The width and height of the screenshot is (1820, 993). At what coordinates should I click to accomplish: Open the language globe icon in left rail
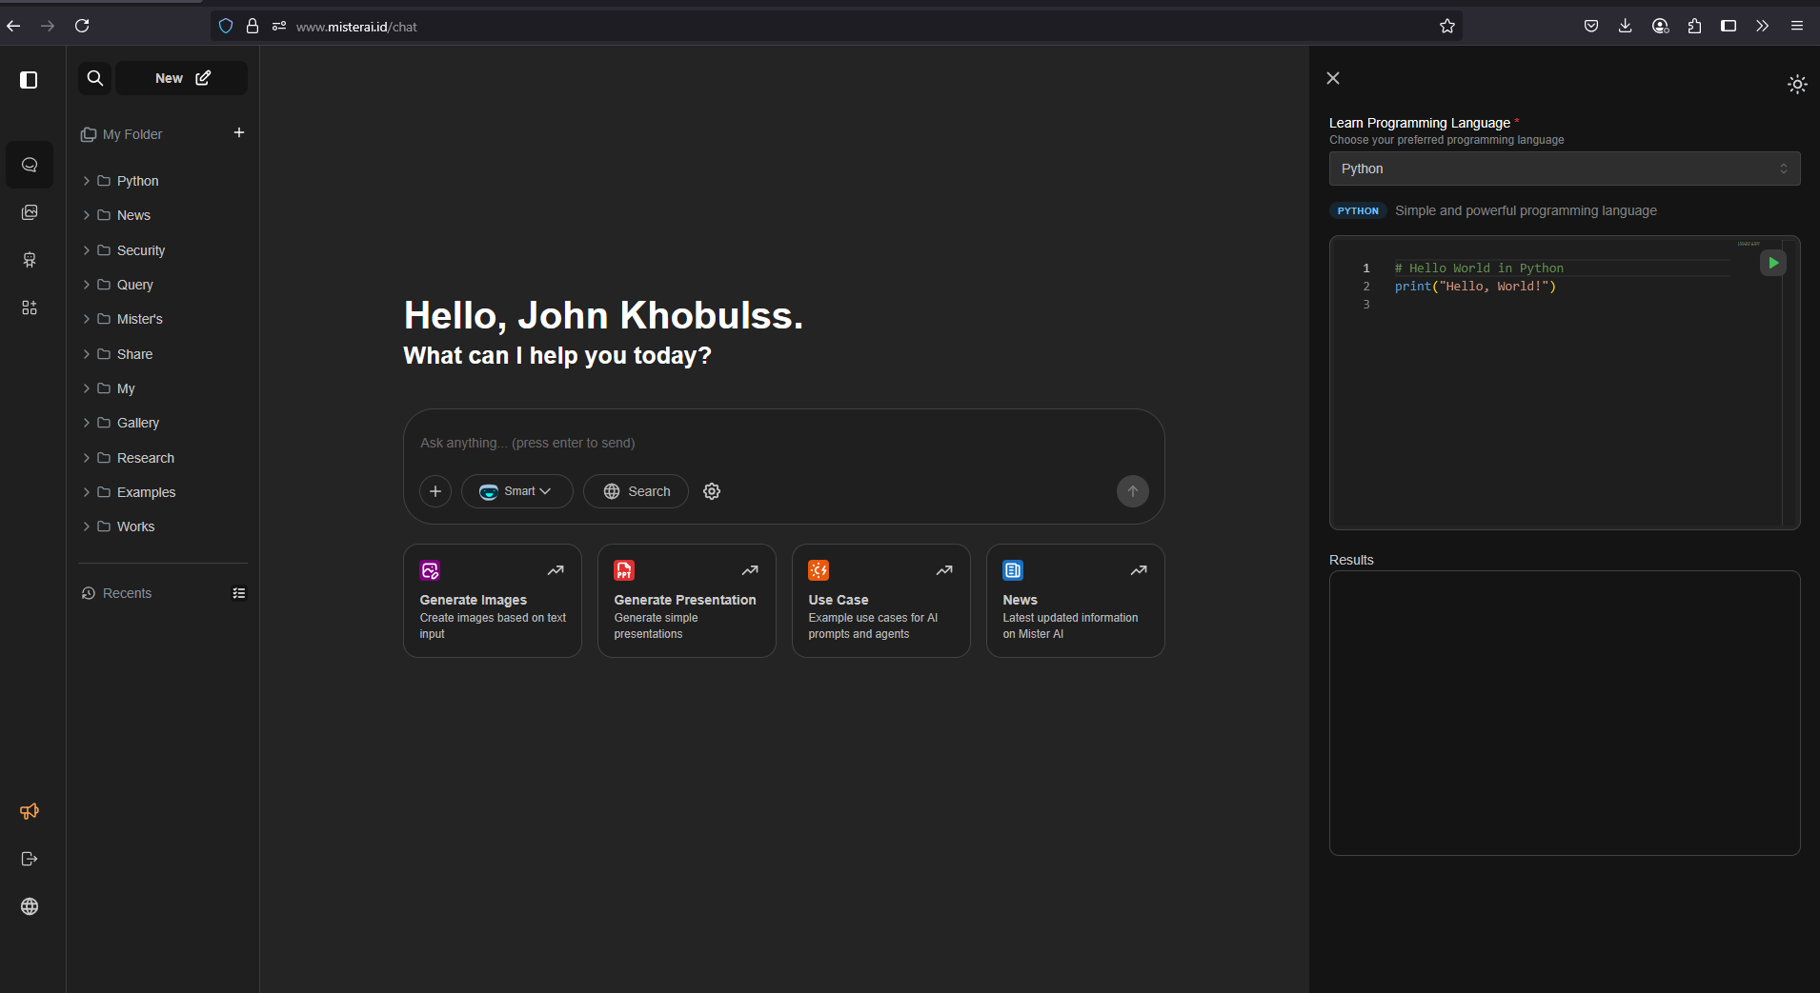coord(30,906)
